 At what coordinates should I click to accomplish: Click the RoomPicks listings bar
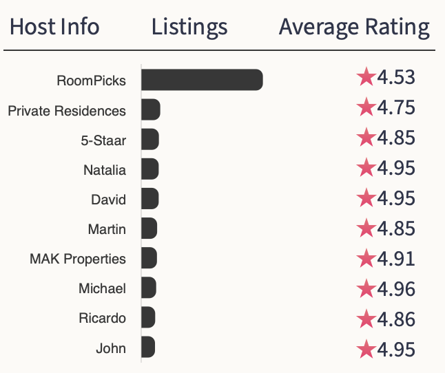pos(202,80)
